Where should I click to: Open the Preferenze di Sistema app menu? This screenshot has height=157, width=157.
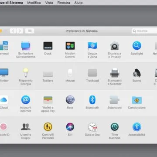[11, 3]
